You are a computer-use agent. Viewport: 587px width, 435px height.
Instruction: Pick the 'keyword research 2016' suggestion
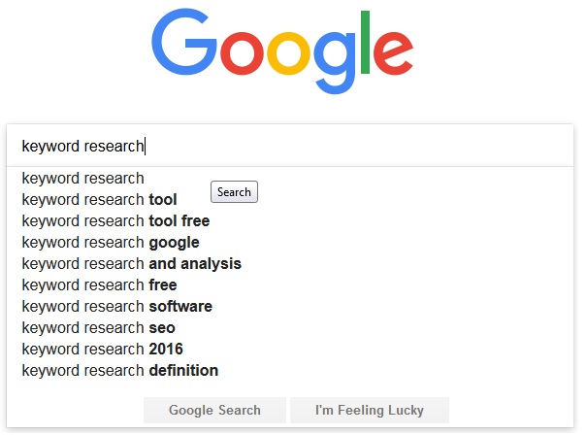click(x=102, y=349)
